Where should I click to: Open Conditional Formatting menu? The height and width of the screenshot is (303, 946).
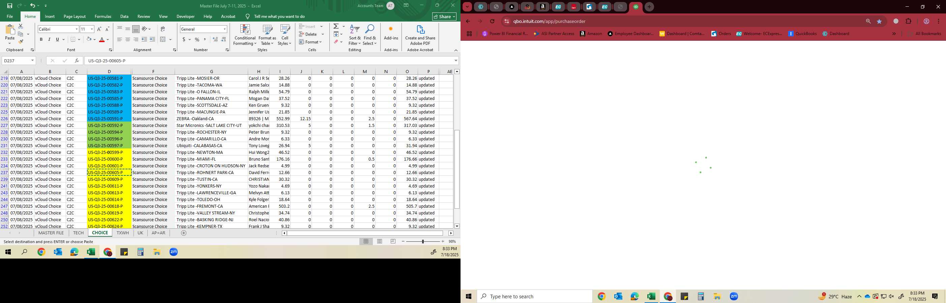[245, 35]
